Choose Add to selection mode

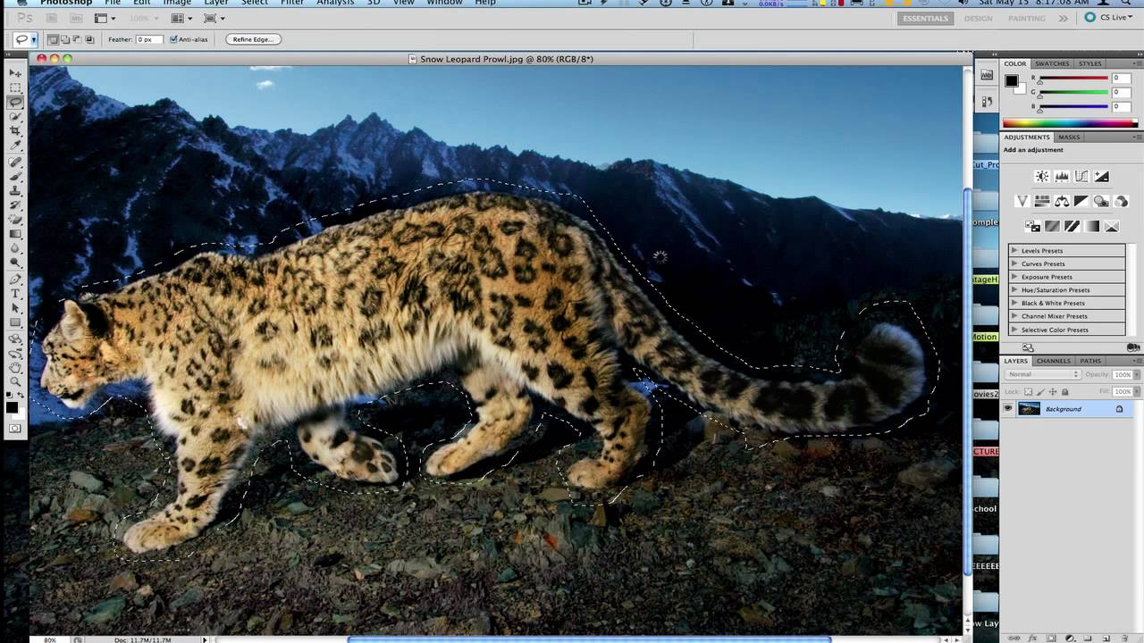click(65, 39)
